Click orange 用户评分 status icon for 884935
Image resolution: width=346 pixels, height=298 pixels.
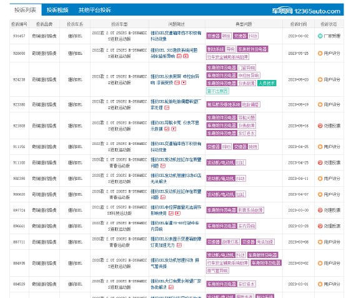(x=320, y=263)
